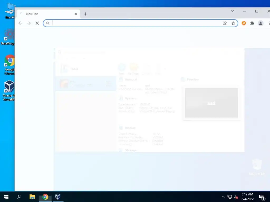
Task: Go forward with the forward arrow
Action: click(29, 23)
